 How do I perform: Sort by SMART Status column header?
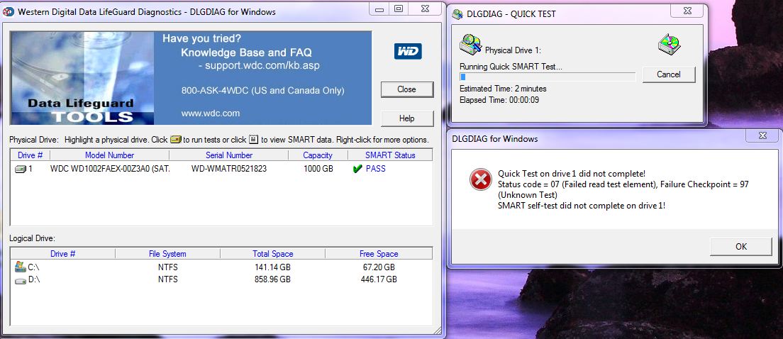(x=390, y=155)
